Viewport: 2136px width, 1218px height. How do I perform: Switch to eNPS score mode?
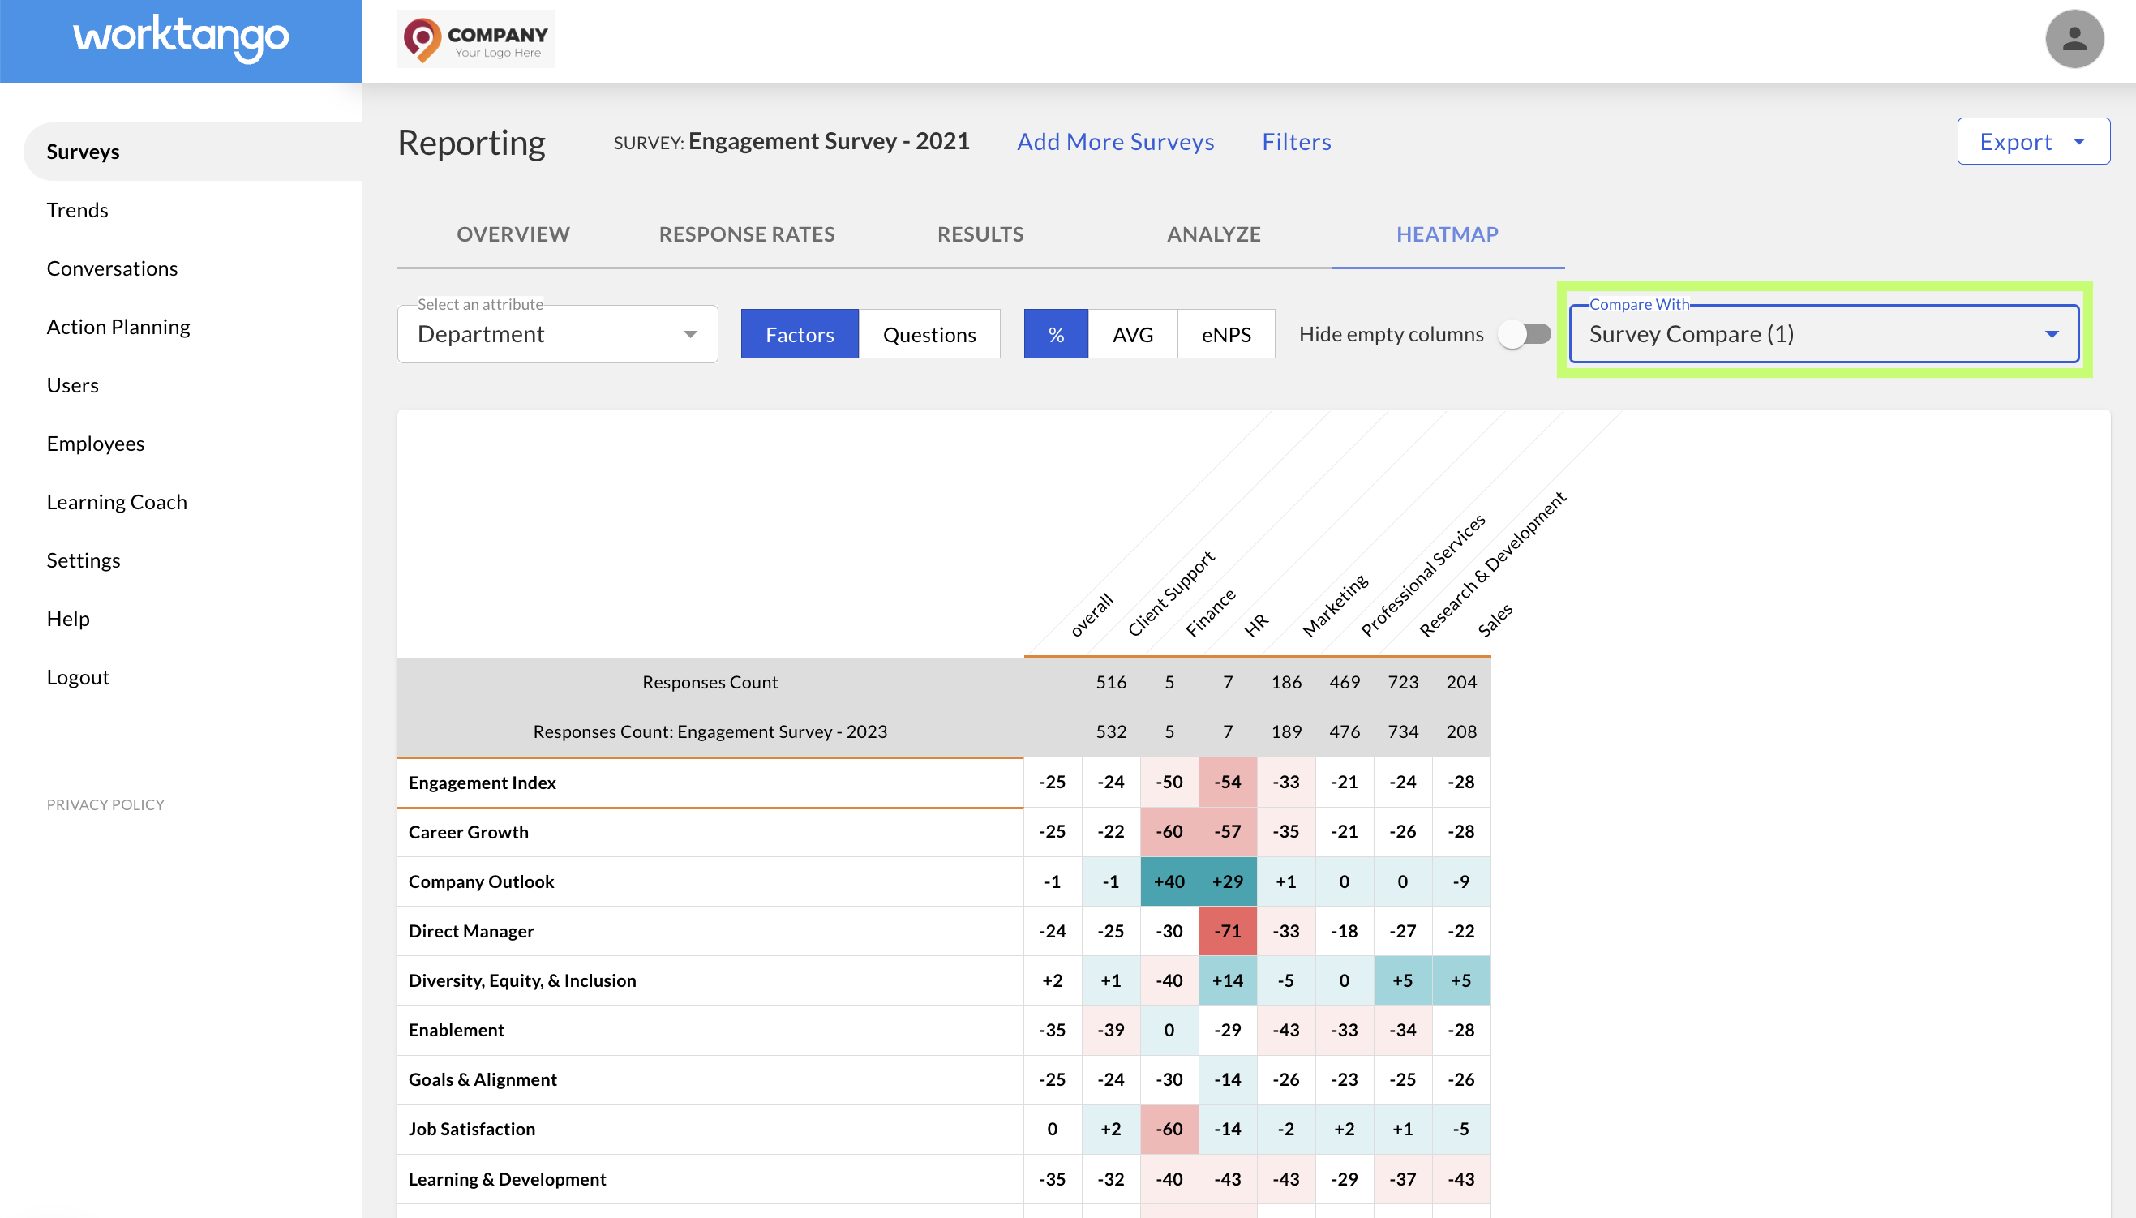(x=1226, y=335)
